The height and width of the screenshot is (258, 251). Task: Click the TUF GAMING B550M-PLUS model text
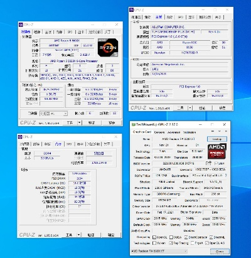173,32
